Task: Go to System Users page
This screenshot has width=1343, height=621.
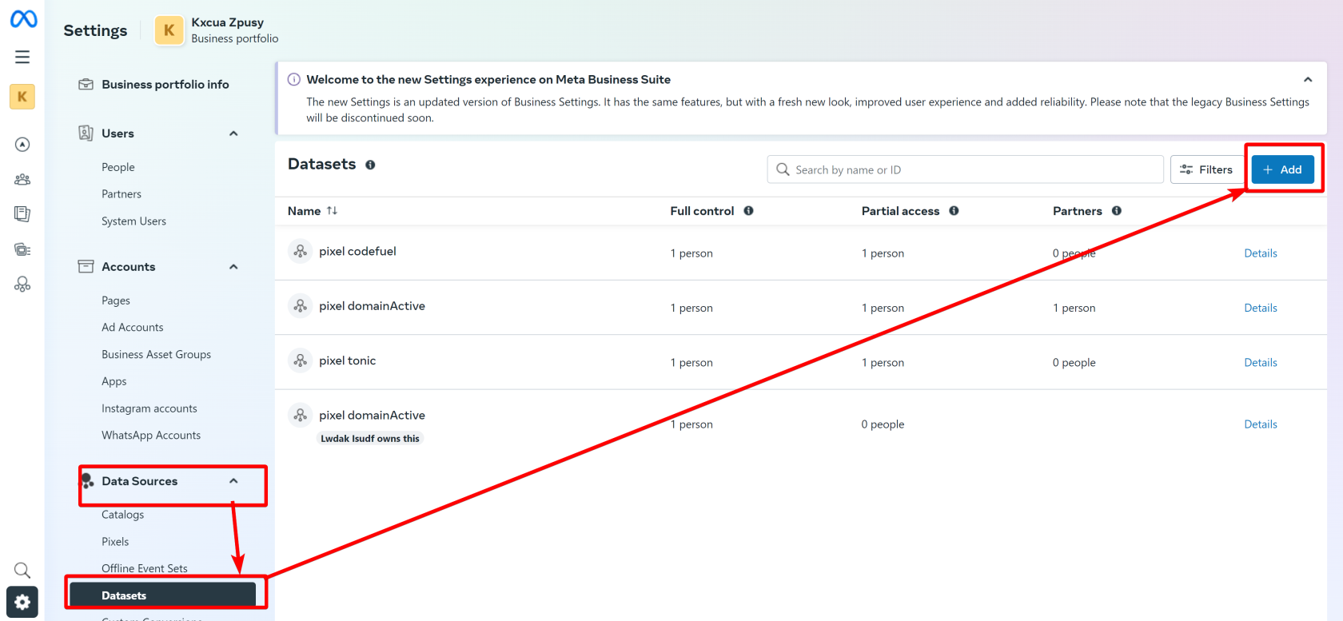Action: coord(134,221)
